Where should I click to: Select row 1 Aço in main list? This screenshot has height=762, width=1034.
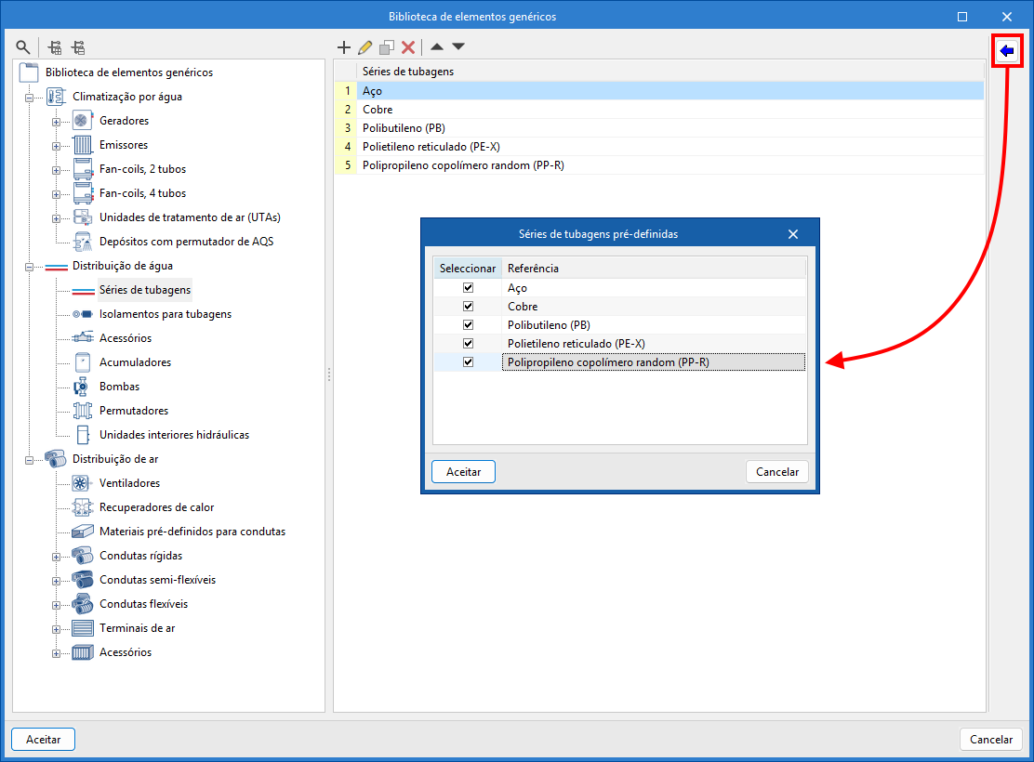pyautogui.click(x=659, y=91)
